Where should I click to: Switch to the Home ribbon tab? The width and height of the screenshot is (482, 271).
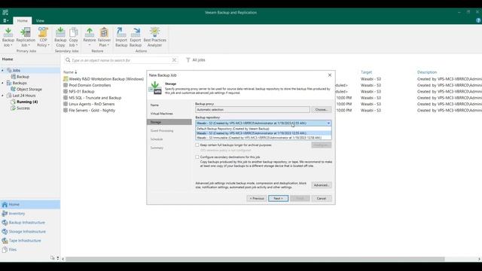[22, 20]
